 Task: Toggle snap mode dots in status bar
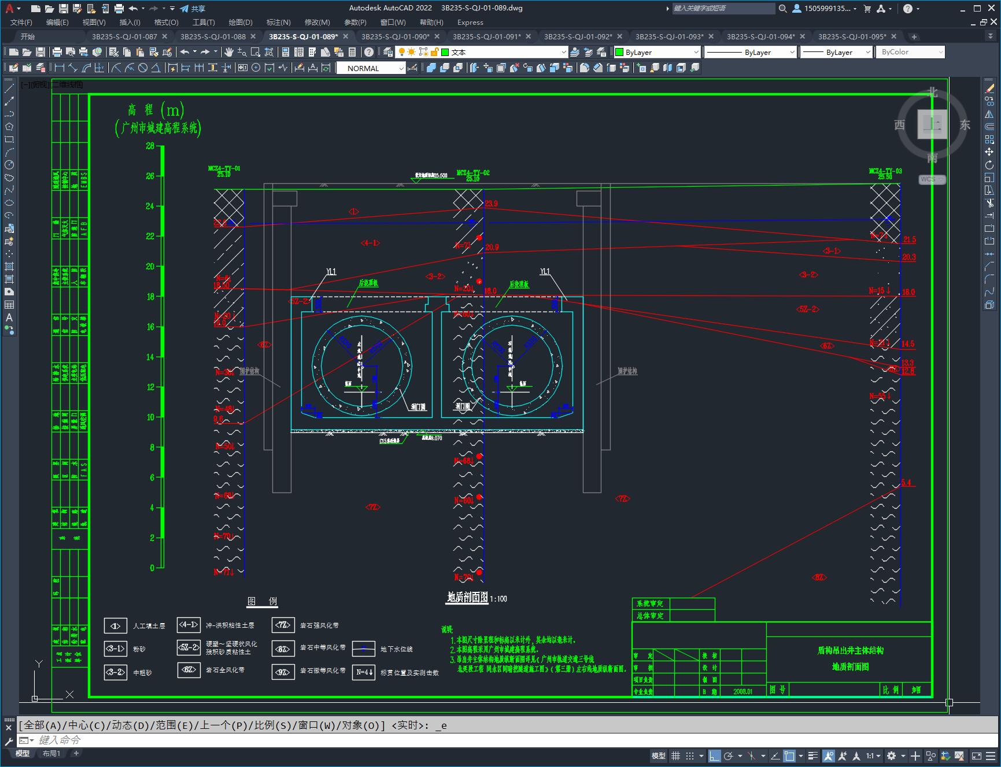pyautogui.click(x=690, y=755)
